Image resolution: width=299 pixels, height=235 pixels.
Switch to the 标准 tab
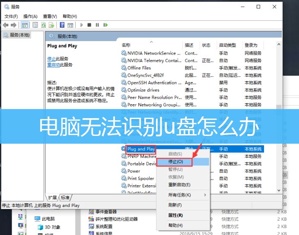pos(66,197)
